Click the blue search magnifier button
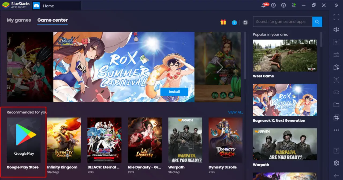Image resolution: width=343 pixels, height=180 pixels. coord(317,22)
